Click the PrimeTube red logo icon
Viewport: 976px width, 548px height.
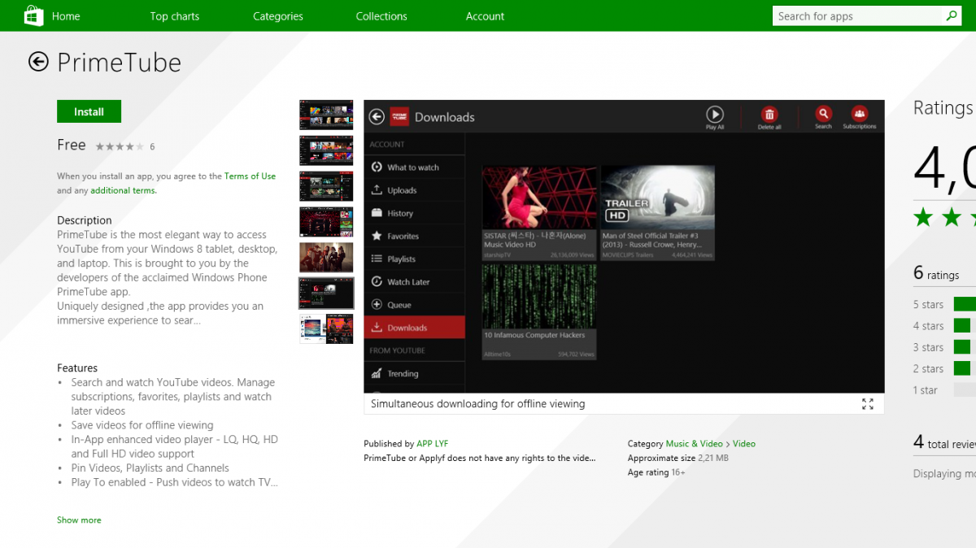pos(399,117)
